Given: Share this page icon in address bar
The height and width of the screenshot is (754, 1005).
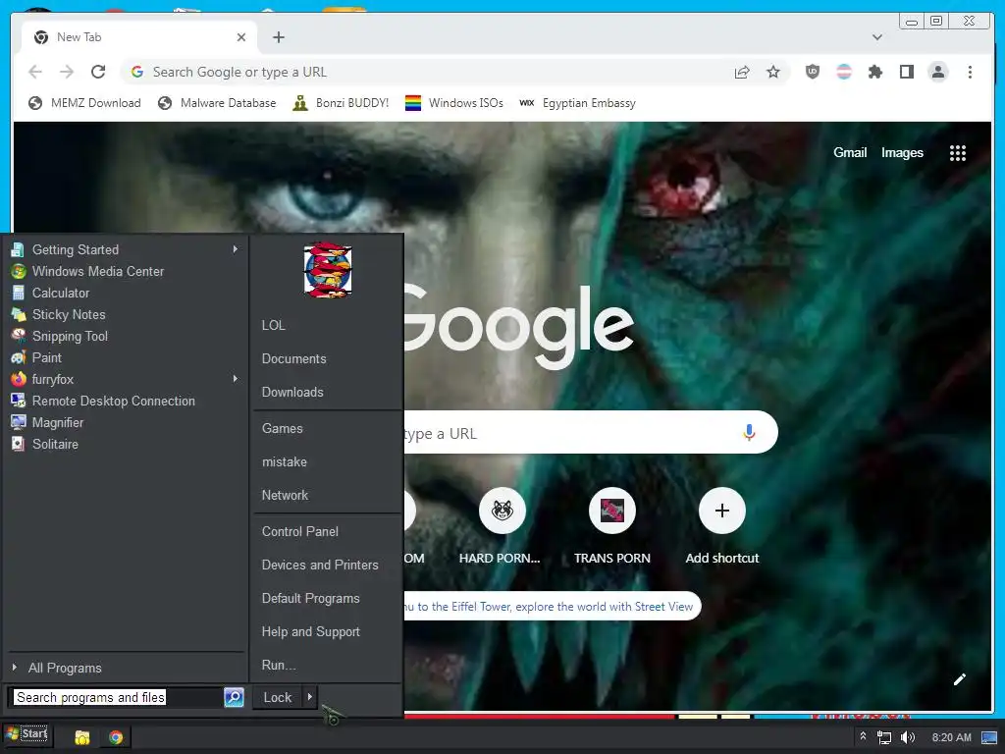Looking at the screenshot, I should pos(742,72).
